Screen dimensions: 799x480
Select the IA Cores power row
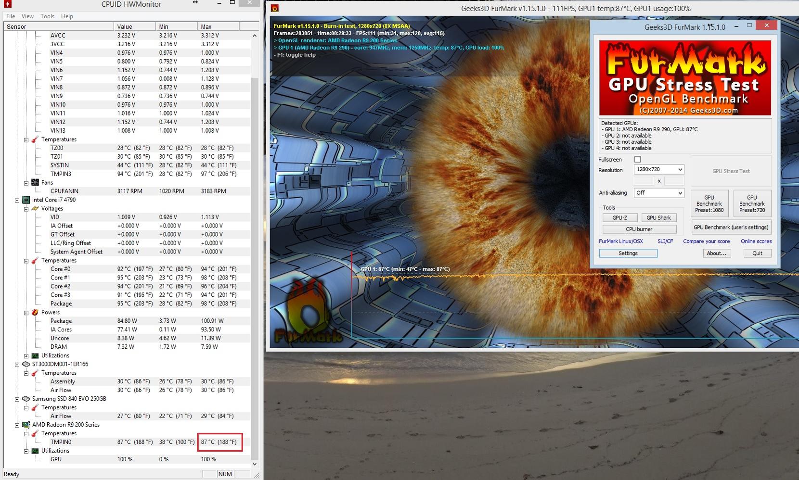(x=127, y=330)
